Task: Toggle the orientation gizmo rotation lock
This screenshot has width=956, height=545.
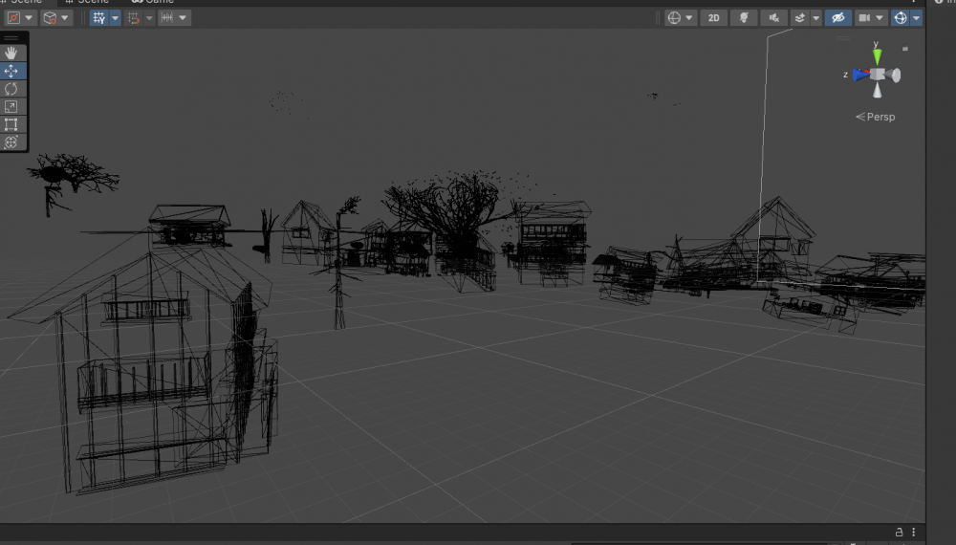Action: pyautogui.click(x=905, y=48)
